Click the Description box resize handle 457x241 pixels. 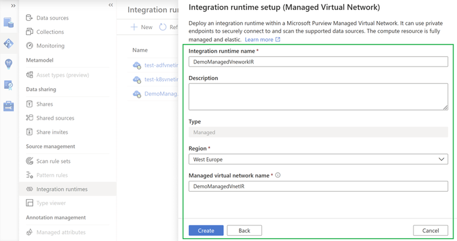point(446,108)
